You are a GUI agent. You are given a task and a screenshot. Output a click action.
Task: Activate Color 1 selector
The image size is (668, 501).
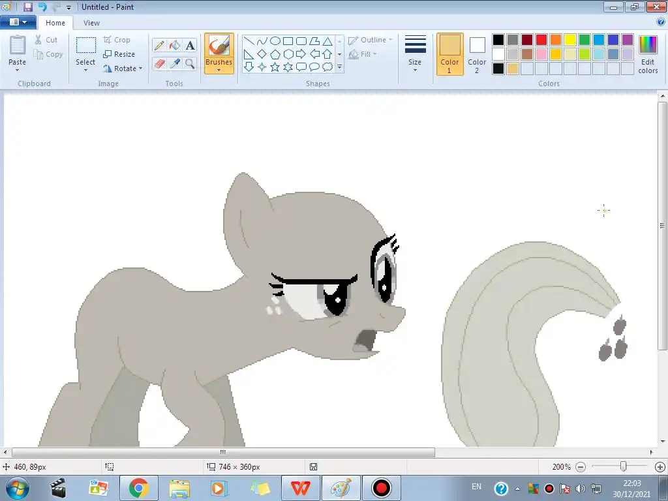click(x=450, y=54)
